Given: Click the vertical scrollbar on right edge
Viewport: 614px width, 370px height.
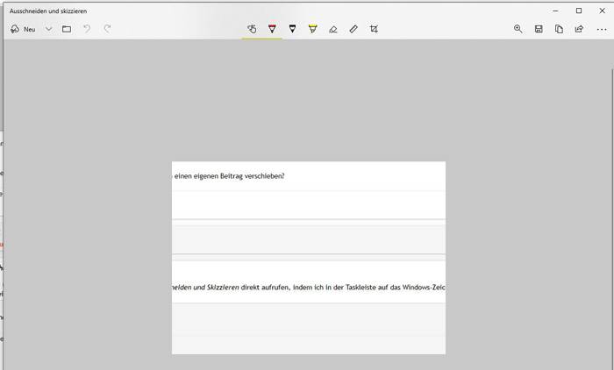Looking at the screenshot, I should point(612,219).
